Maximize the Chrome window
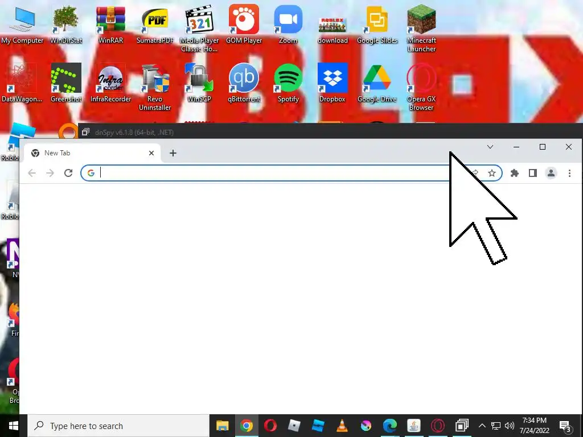583x437 pixels. point(543,147)
